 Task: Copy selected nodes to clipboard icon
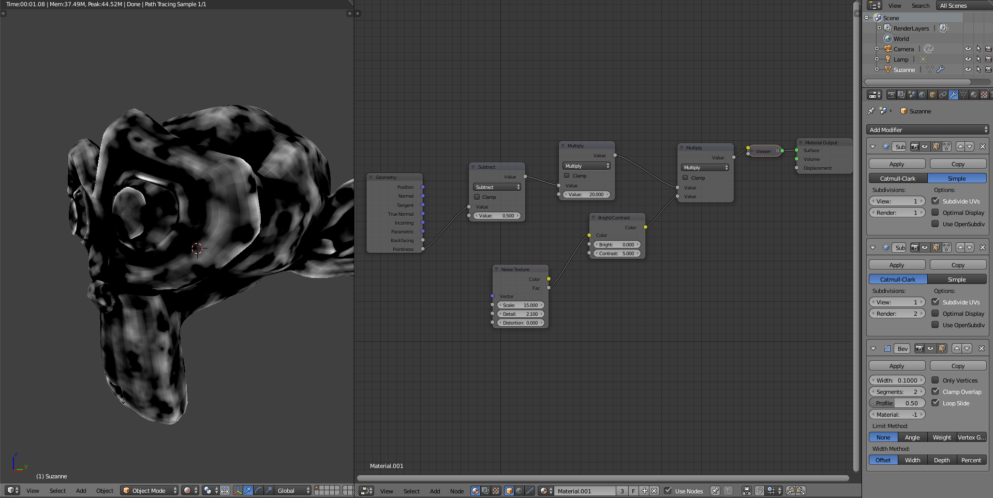coord(791,491)
